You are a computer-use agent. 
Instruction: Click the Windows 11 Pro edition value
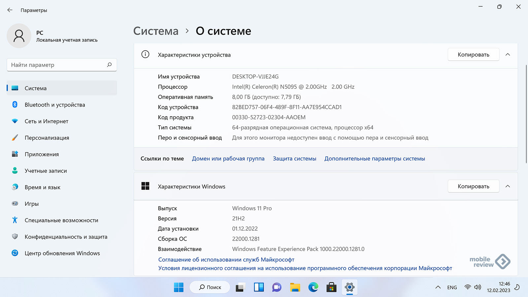click(252, 208)
